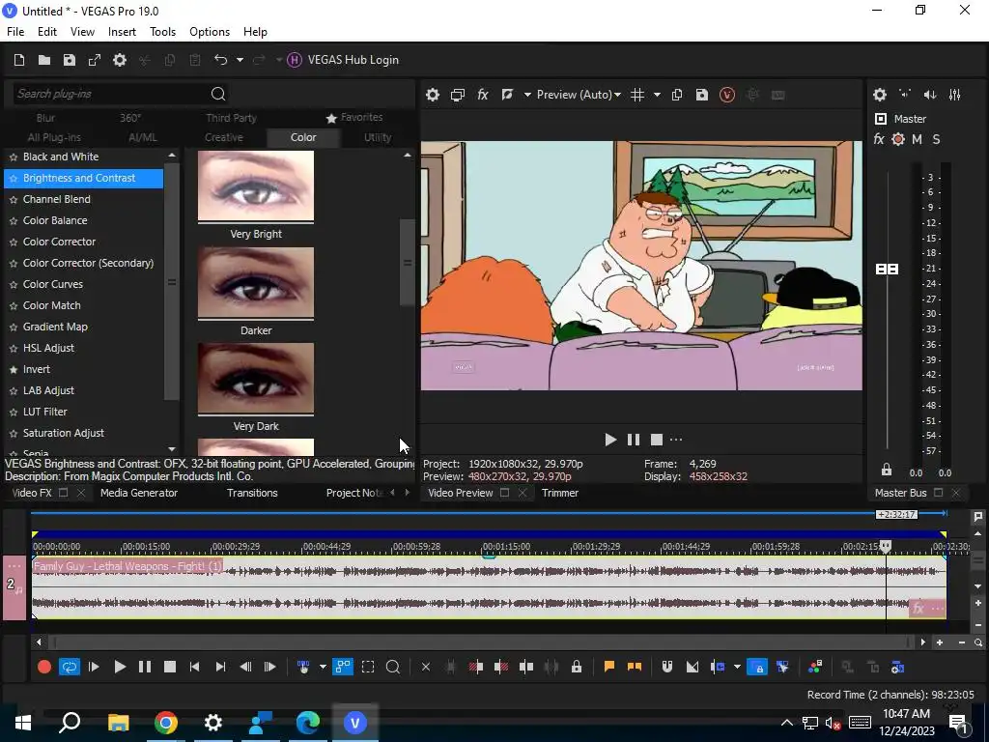Choose the Very Bright preset thumbnail

click(256, 185)
